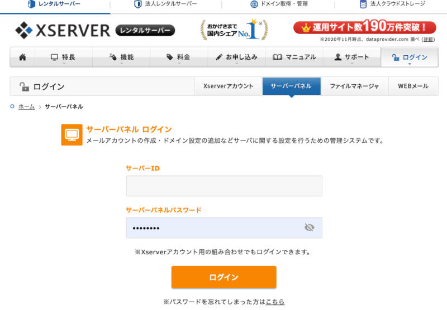This screenshot has height=310, width=447.
Task: Open the forgot password こちら link
Action: click(275, 302)
